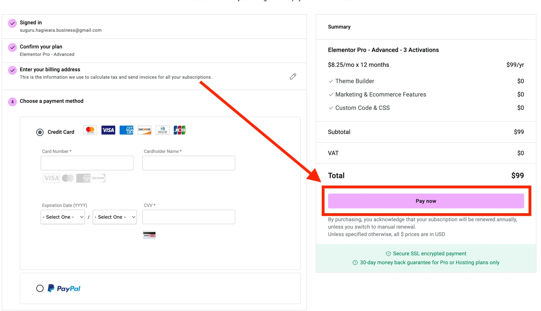The height and width of the screenshot is (311, 541).
Task: Click the CVV card hint icon
Action: click(x=149, y=235)
